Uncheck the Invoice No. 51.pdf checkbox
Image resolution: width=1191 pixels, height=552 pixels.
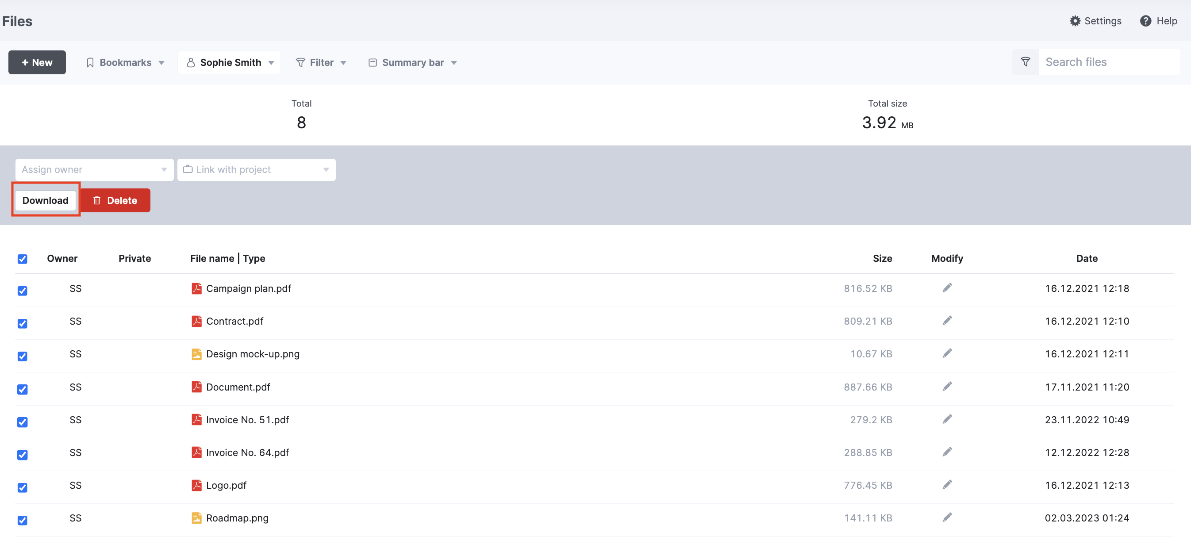pyautogui.click(x=22, y=422)
